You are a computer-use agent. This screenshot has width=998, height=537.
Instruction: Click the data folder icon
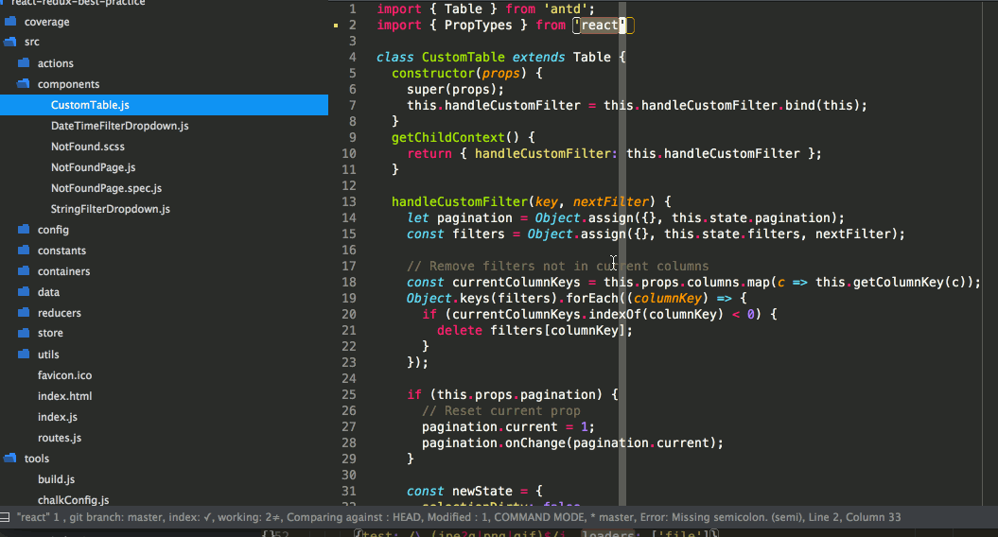tap(24, 292)
